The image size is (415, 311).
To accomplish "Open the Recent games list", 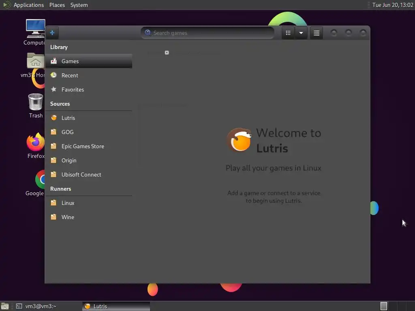I will 89,75.
